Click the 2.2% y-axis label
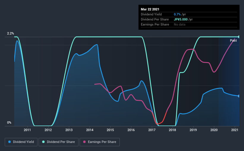 click(x=10, y=34)
